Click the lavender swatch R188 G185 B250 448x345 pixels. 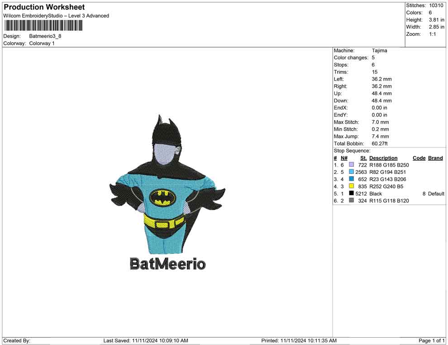(352, 165)
